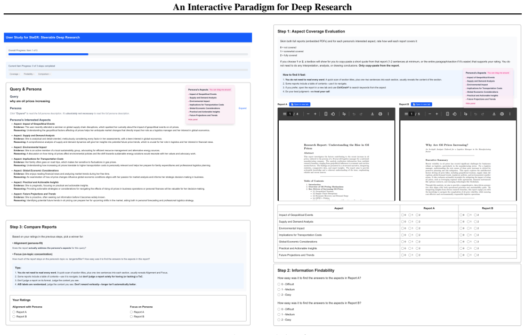Open Report A in new tab
525x335 pixels.
[300, 104]
